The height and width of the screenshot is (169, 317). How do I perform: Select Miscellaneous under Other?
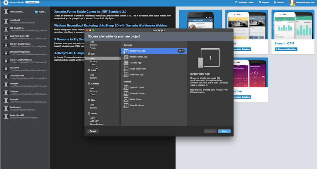tap(97, 124)
